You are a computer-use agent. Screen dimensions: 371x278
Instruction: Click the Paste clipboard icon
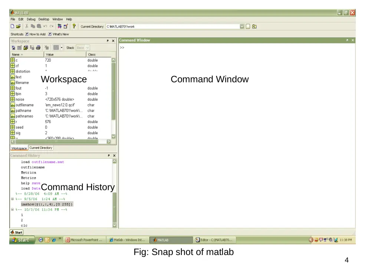39,26
